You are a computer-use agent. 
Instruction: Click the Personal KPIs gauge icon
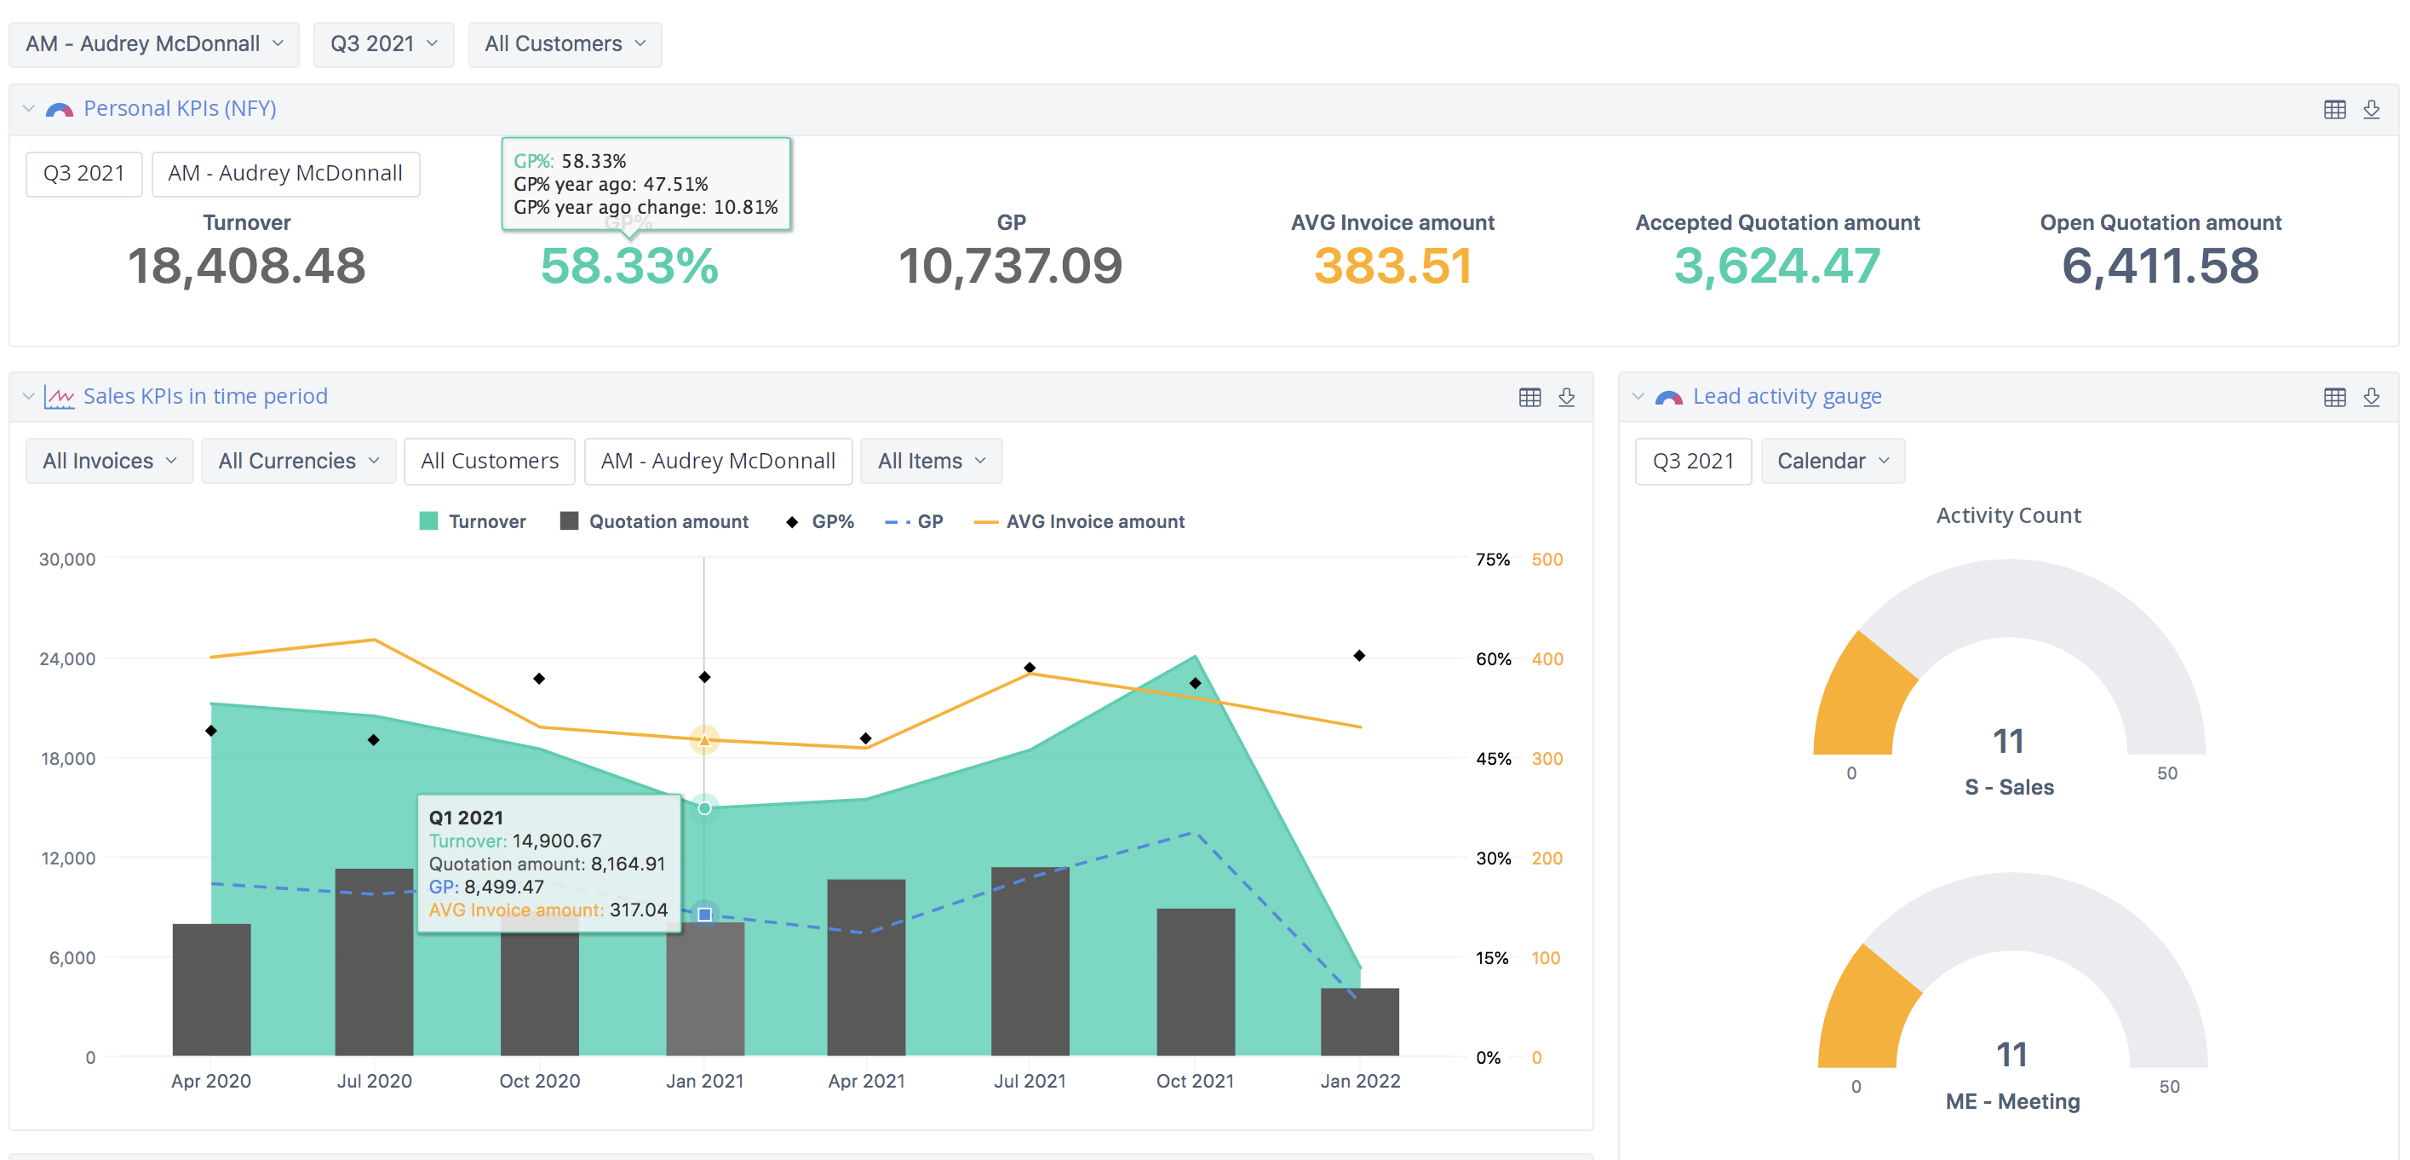(x=59, y=110)
